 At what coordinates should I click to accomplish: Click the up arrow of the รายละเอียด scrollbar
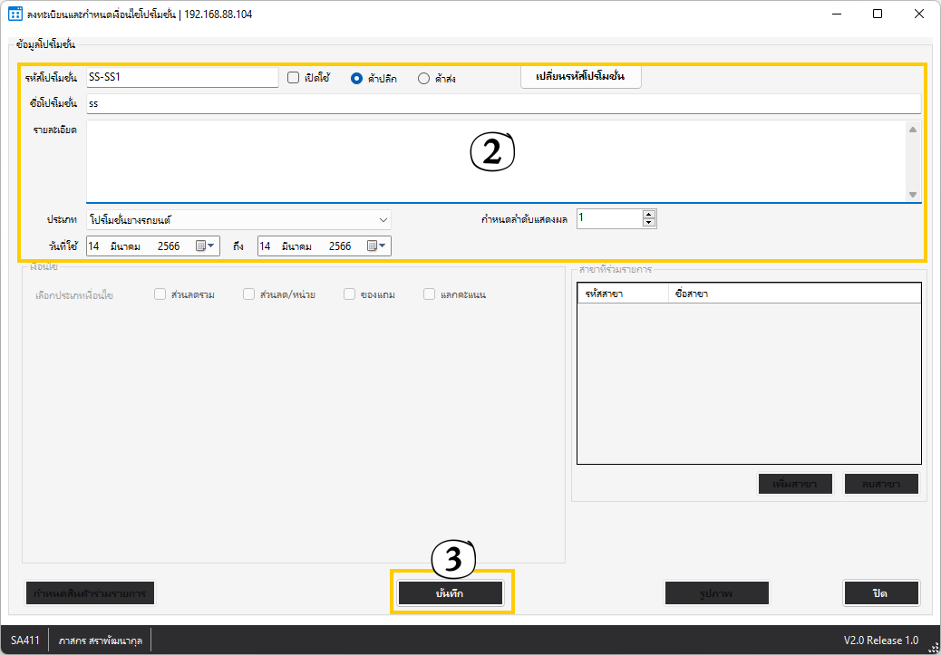tap(912, 130)
